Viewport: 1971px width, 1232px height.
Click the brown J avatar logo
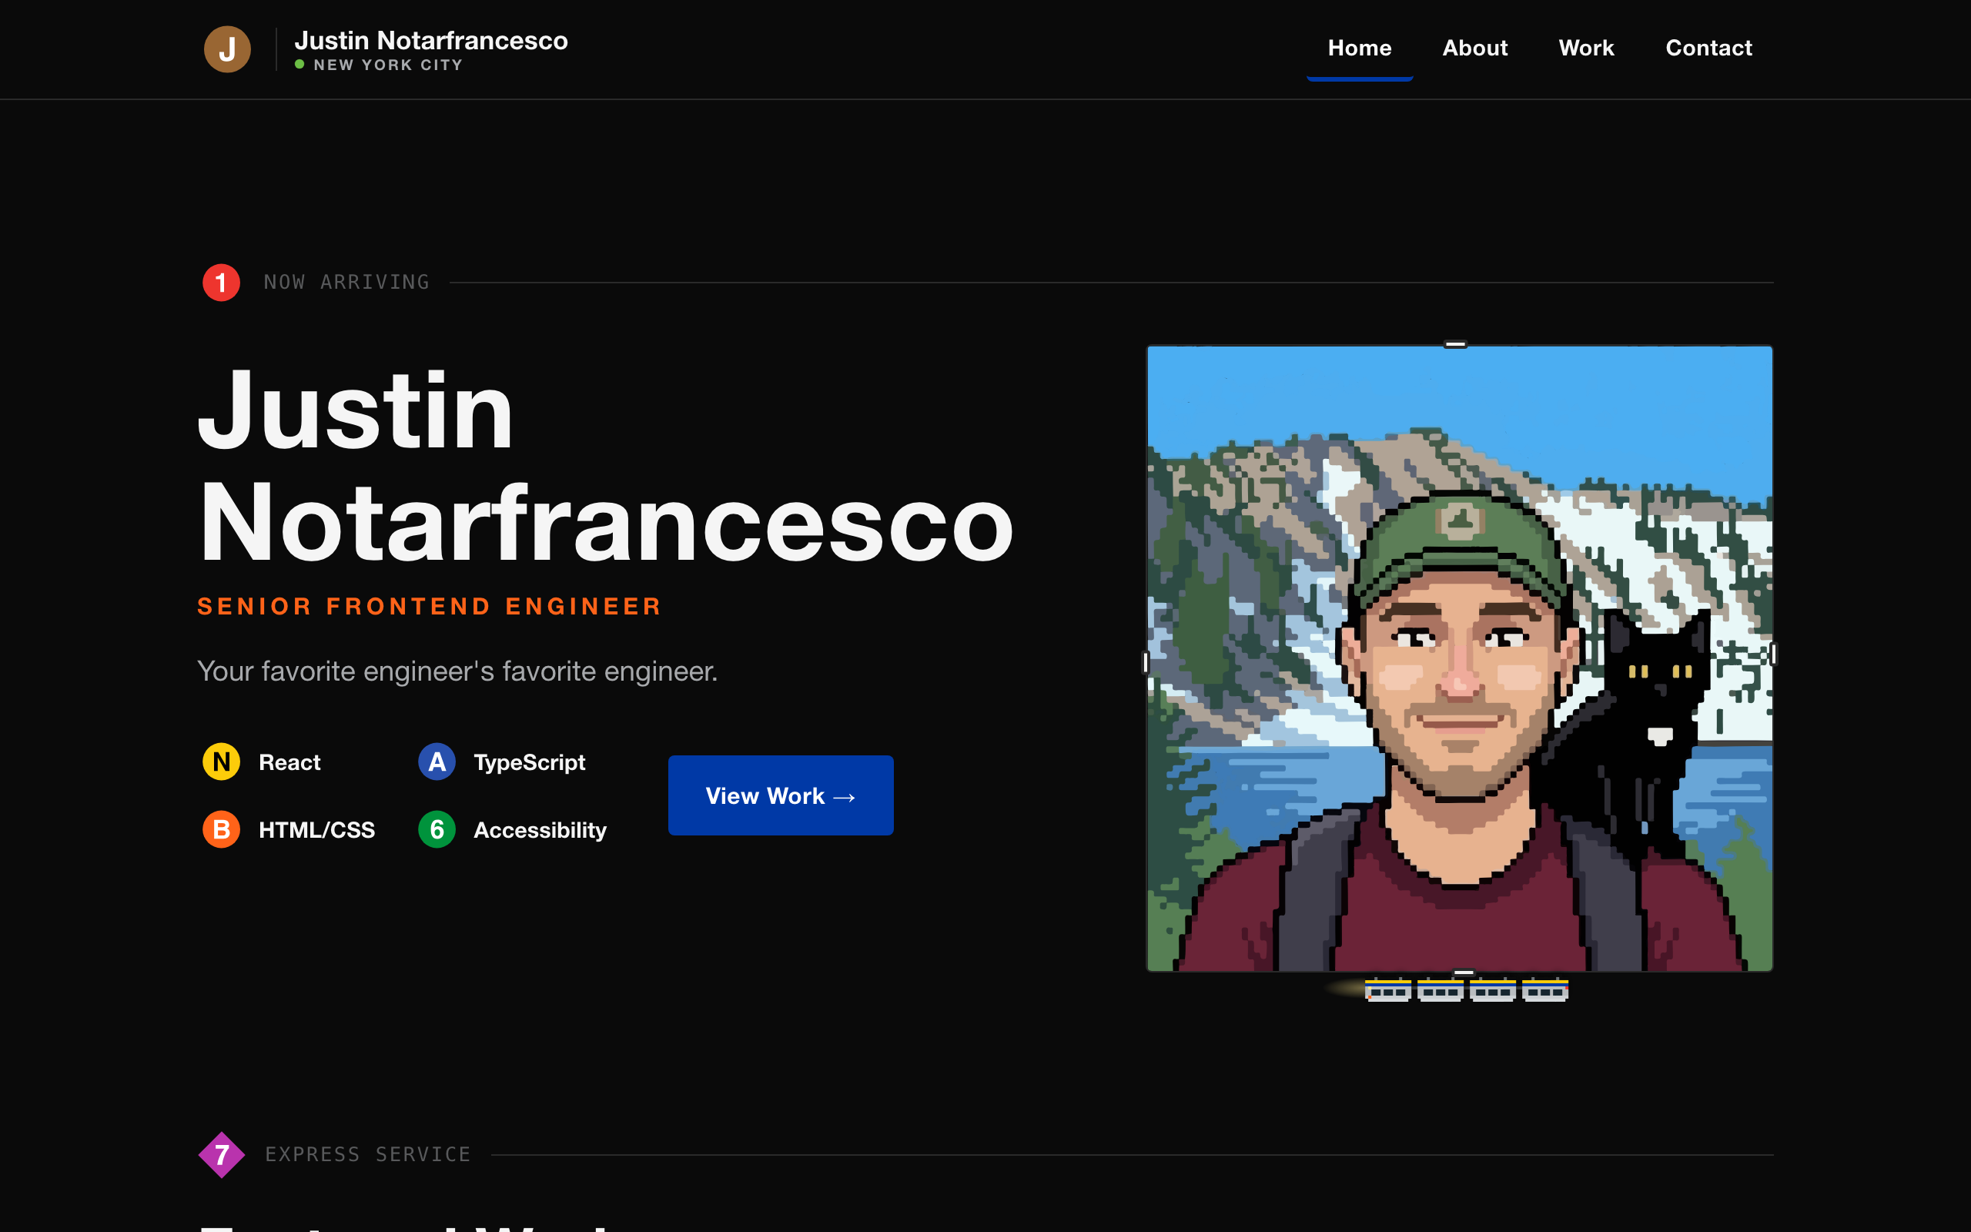pyautogui.click(x=227, y=49)
